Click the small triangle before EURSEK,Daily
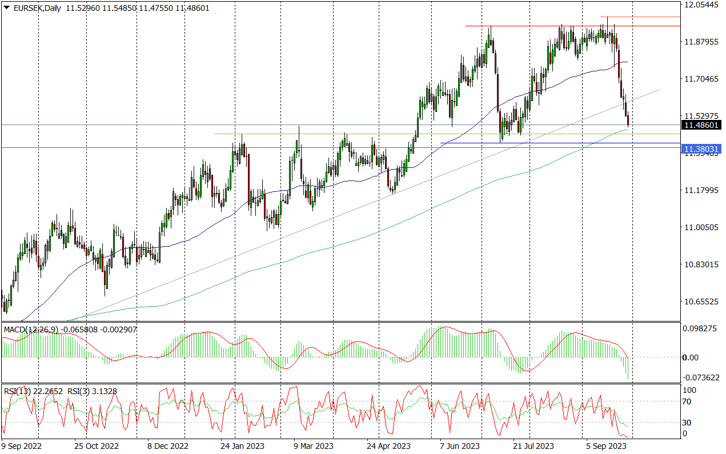The image size is (726, 454). (6, 9)
